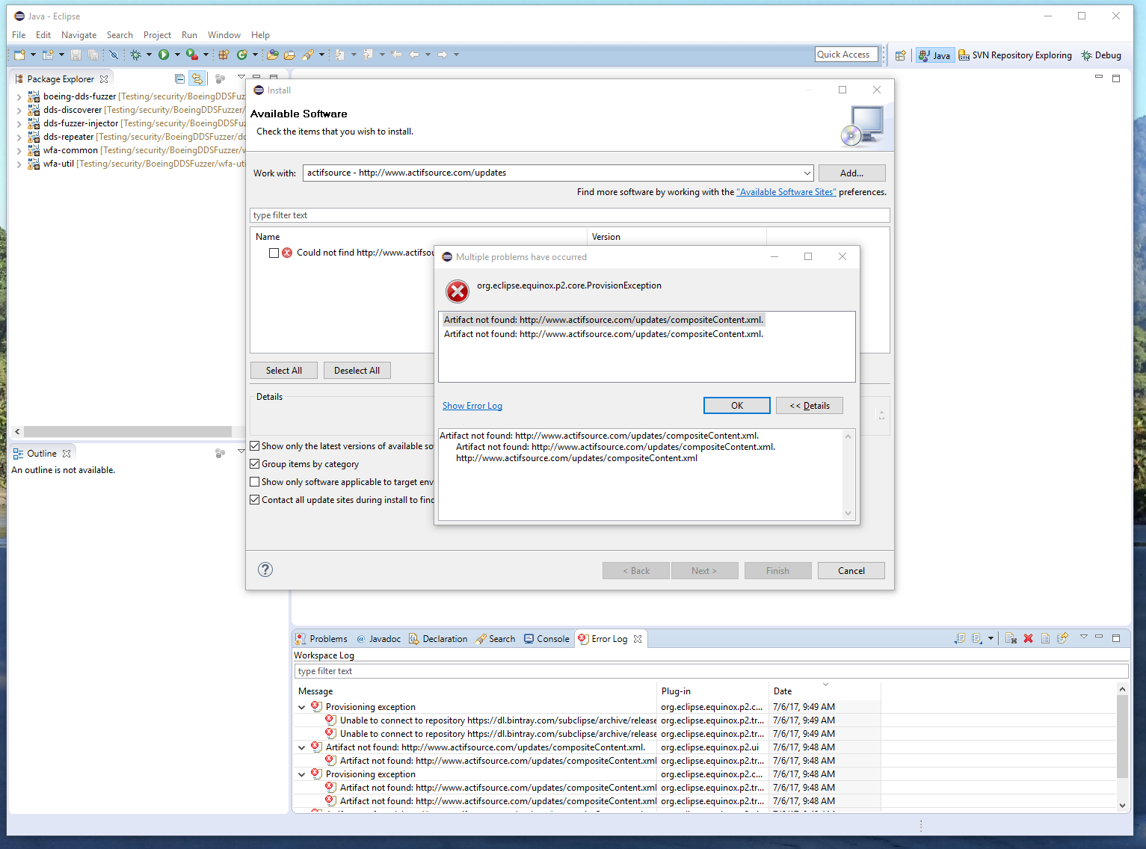Click the Run external tools icon

click(x=192, y=55)
